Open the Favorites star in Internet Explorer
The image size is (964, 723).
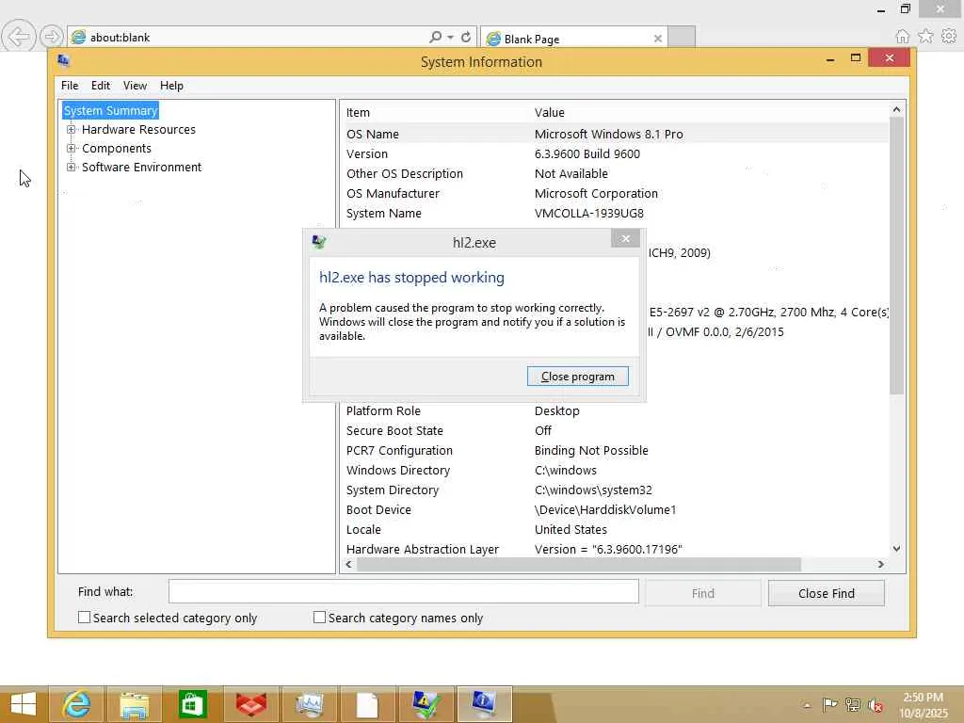(x=925, y=37)
